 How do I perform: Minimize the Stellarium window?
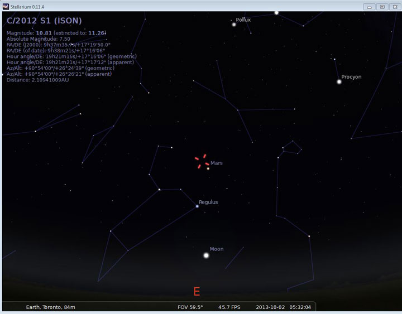[x=370, y=7]
